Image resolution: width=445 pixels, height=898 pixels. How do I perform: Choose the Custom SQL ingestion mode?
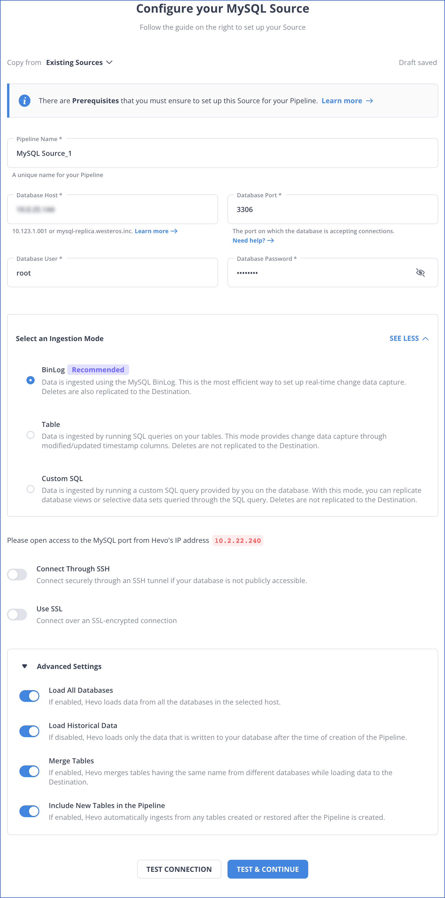pyautogui.click(x=31, y=489)
